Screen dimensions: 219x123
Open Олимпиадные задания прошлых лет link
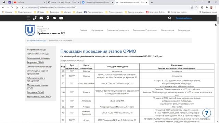(37, 72)
